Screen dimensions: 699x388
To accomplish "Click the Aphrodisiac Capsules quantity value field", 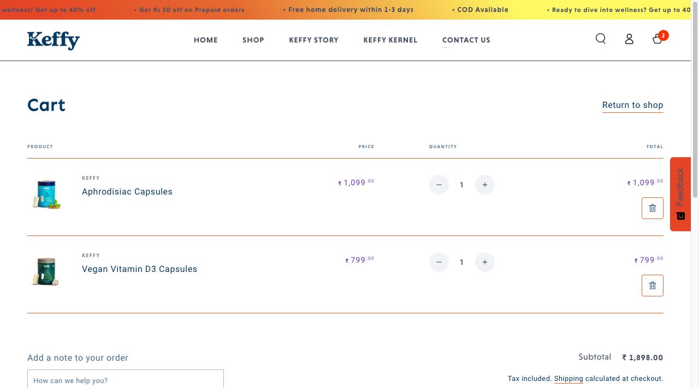I will click(461, 185).
